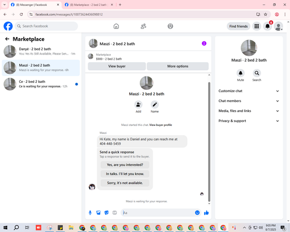Screen dimensions: 290x232
Task: Open the Friends icon in top navigation
Action: pyautogui.click(x=143, y=26)
